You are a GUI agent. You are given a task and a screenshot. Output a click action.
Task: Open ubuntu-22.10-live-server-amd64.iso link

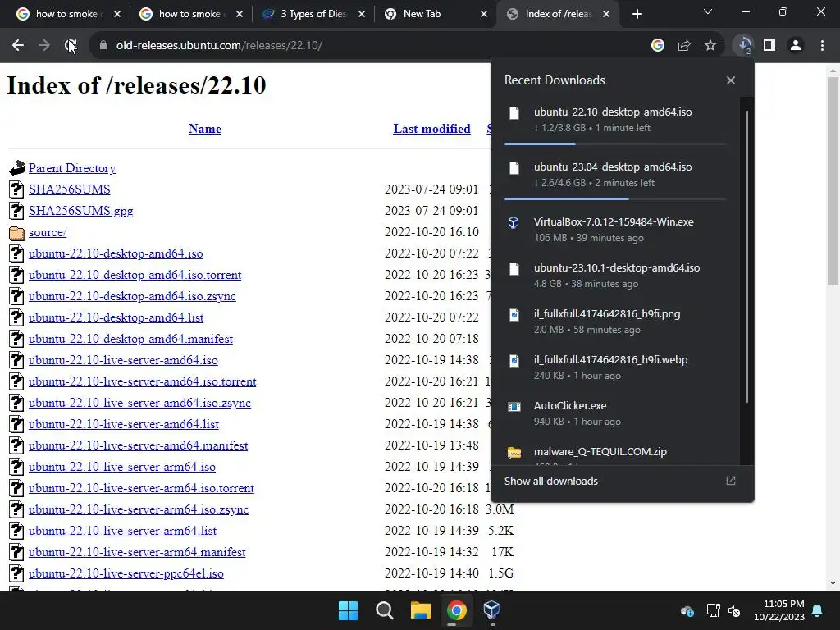pos(123,360)
